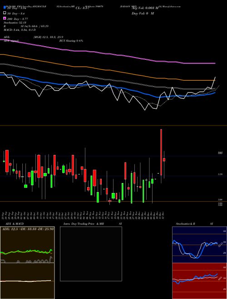Click the ADX indicator chart with the green line
Viewport: 227px width, 299px height.
pyautogui.click(x=27, y=245)
